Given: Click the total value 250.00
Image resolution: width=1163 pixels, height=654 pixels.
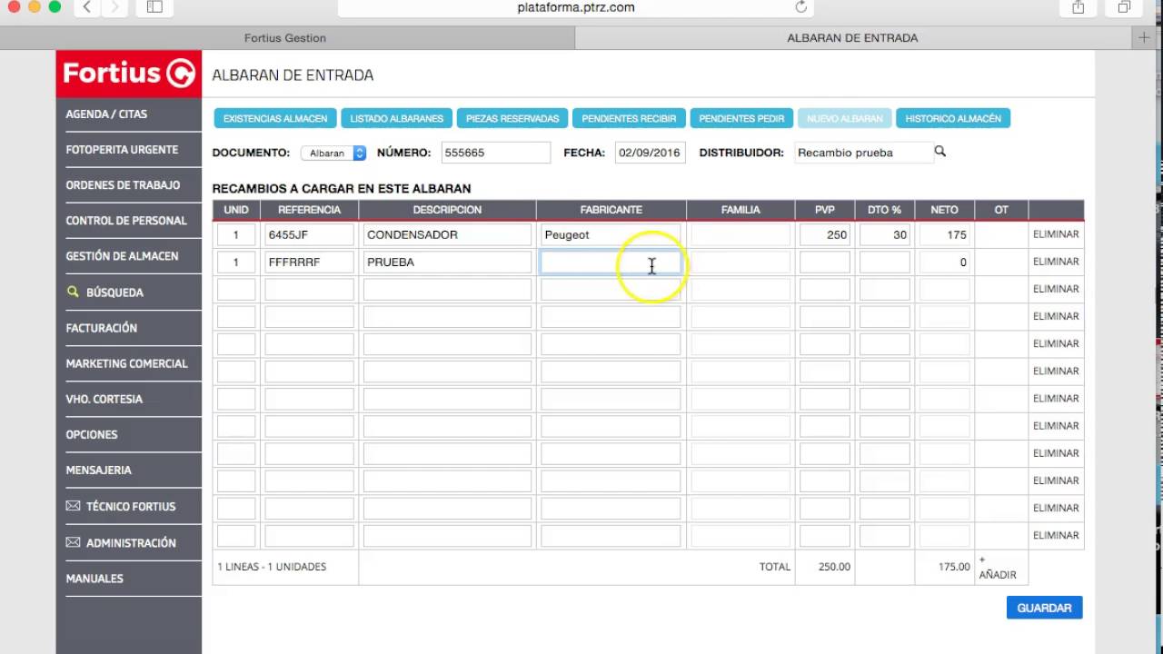Looking at the screenshot, I should (834, 567).
